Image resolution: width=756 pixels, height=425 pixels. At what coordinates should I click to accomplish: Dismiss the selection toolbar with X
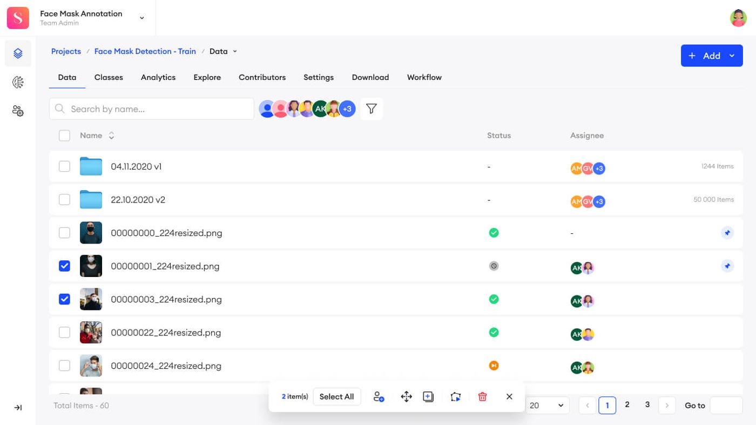coord(509,397)
